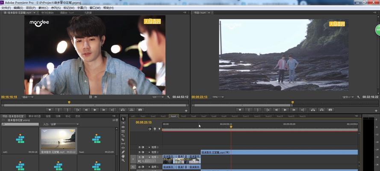Export frame from Source monitor
The width and height of the screenshot is (380, 171).
click(x=140, y=110)
